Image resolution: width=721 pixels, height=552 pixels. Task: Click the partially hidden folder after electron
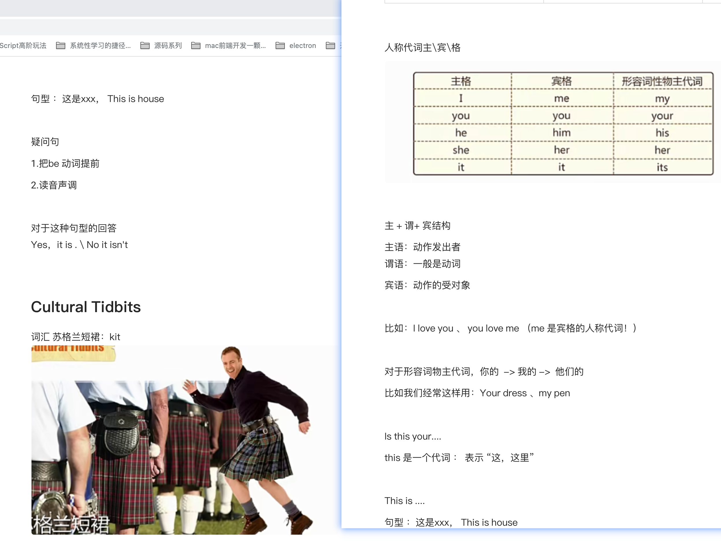(331, 46)
